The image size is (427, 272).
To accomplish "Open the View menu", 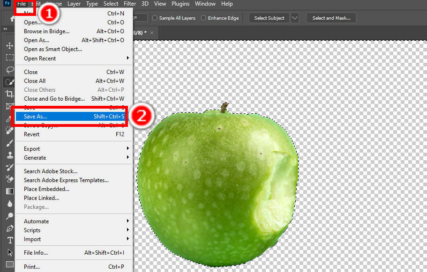I will pyautogui.click(x=160, y=4).
